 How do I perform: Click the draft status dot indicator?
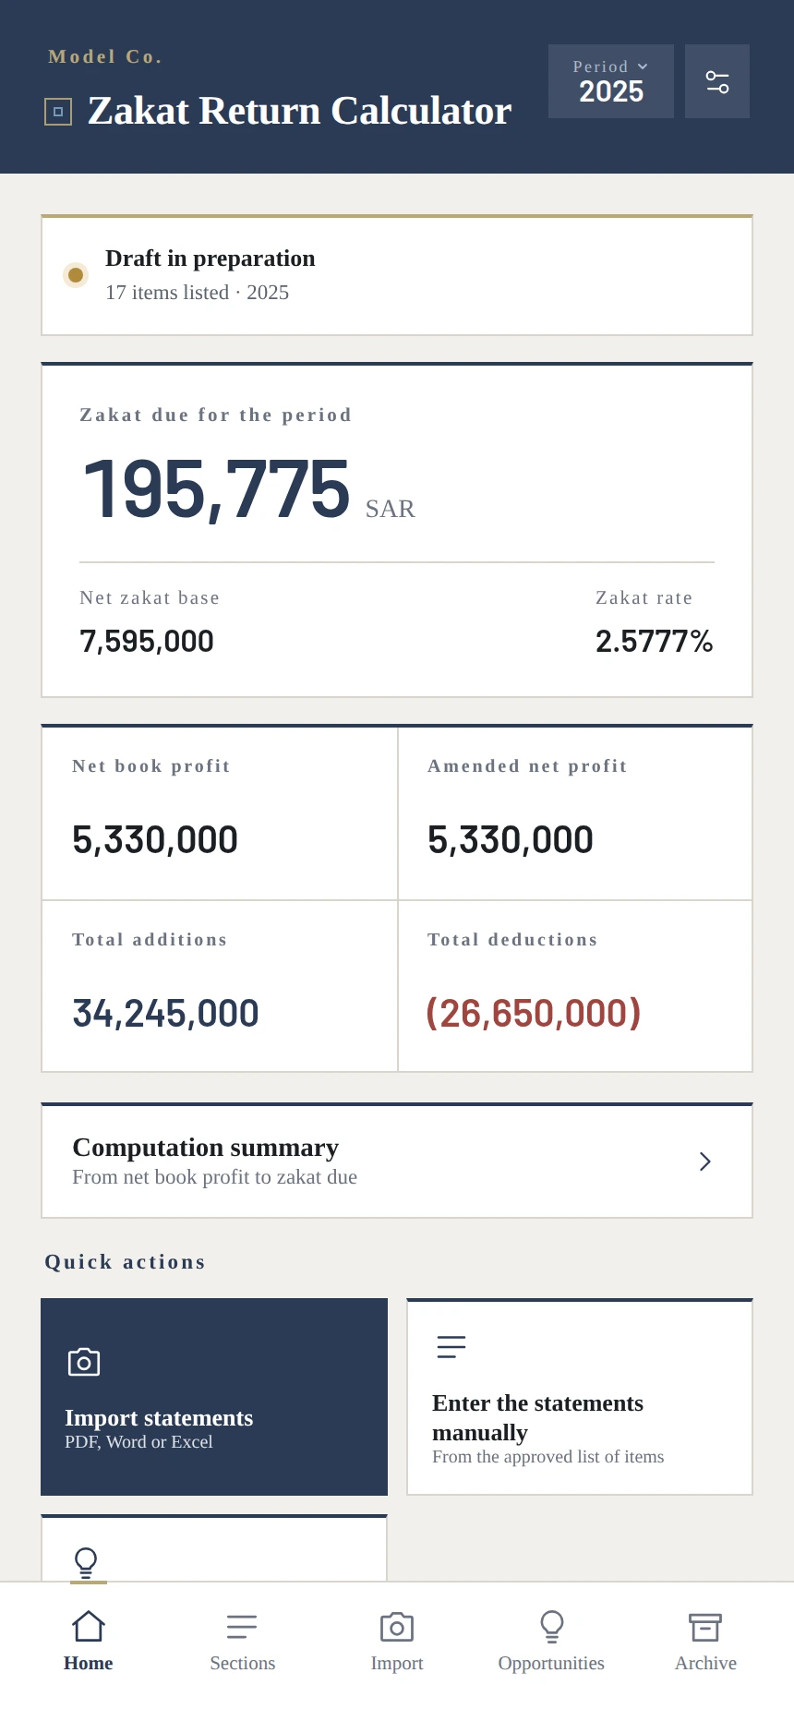point(76,275)
